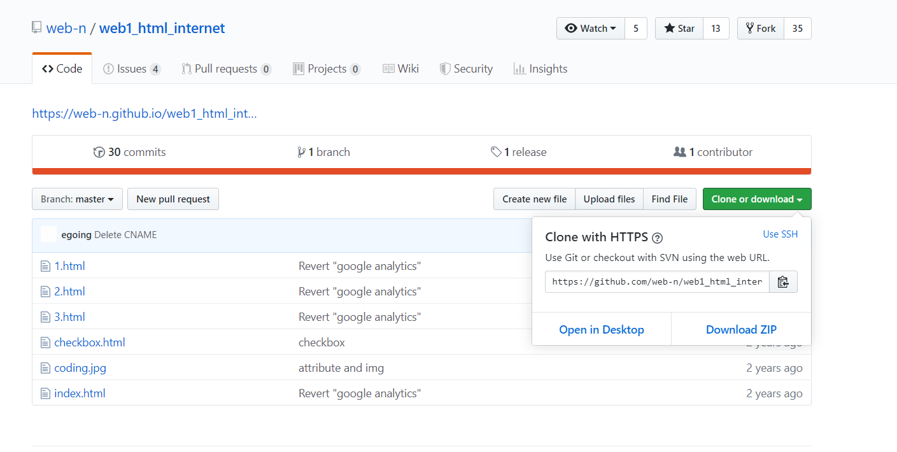The height and width of the screenshot is (452, 897).
Task: Open the 1.html Revert google analytics commit
Action: 360,266
